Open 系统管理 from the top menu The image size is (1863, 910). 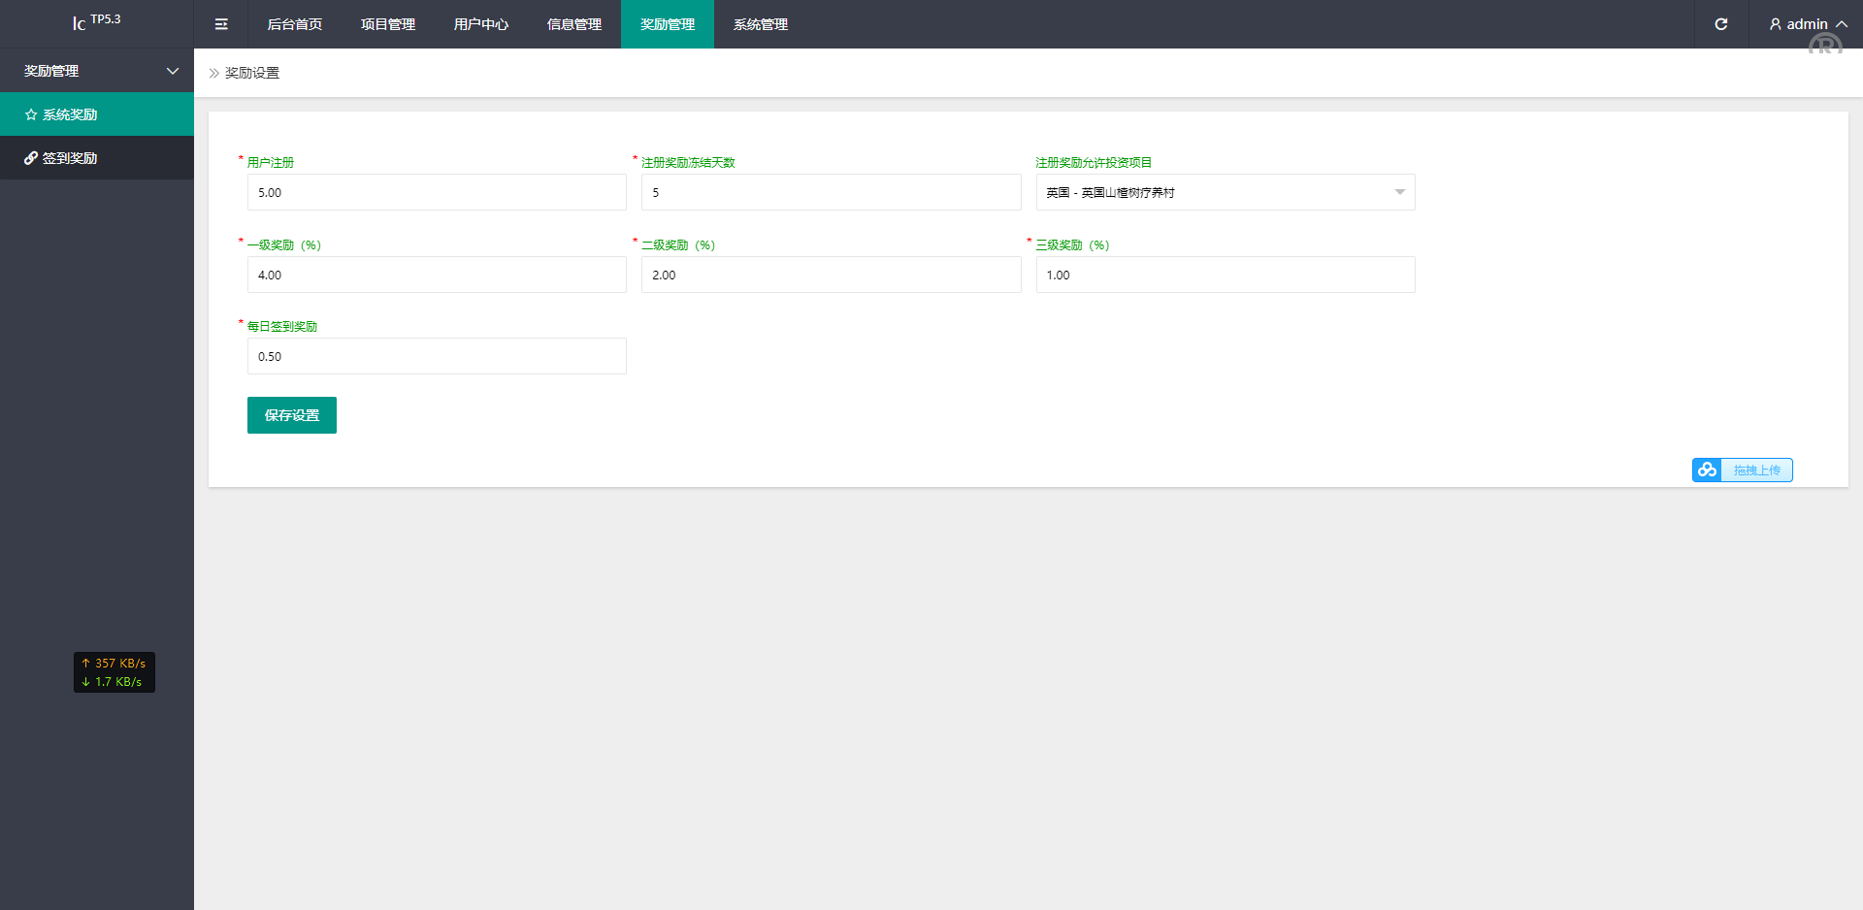click(x=760, y=24)
